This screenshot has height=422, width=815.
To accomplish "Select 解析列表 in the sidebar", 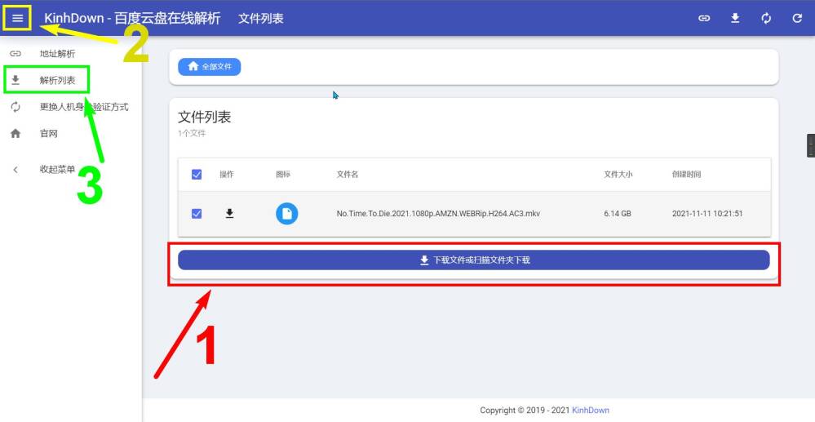I will [x=57, y=80].
